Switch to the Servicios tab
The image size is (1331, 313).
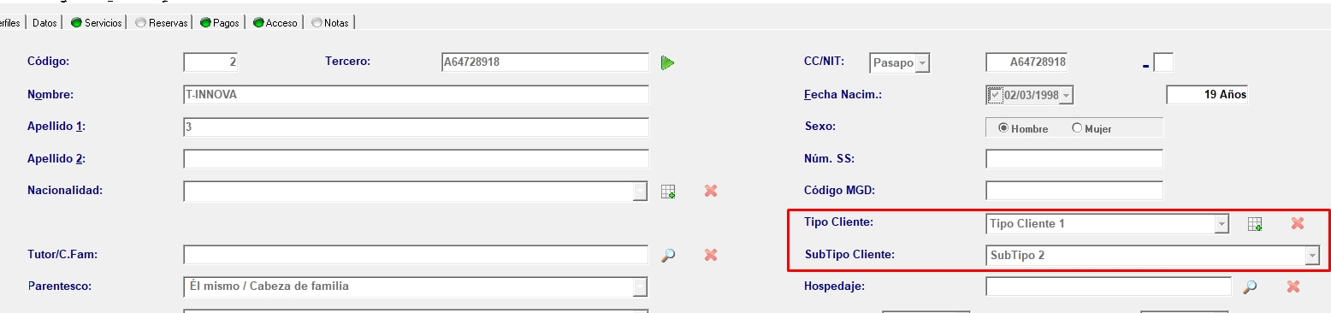tap(95, 23)
